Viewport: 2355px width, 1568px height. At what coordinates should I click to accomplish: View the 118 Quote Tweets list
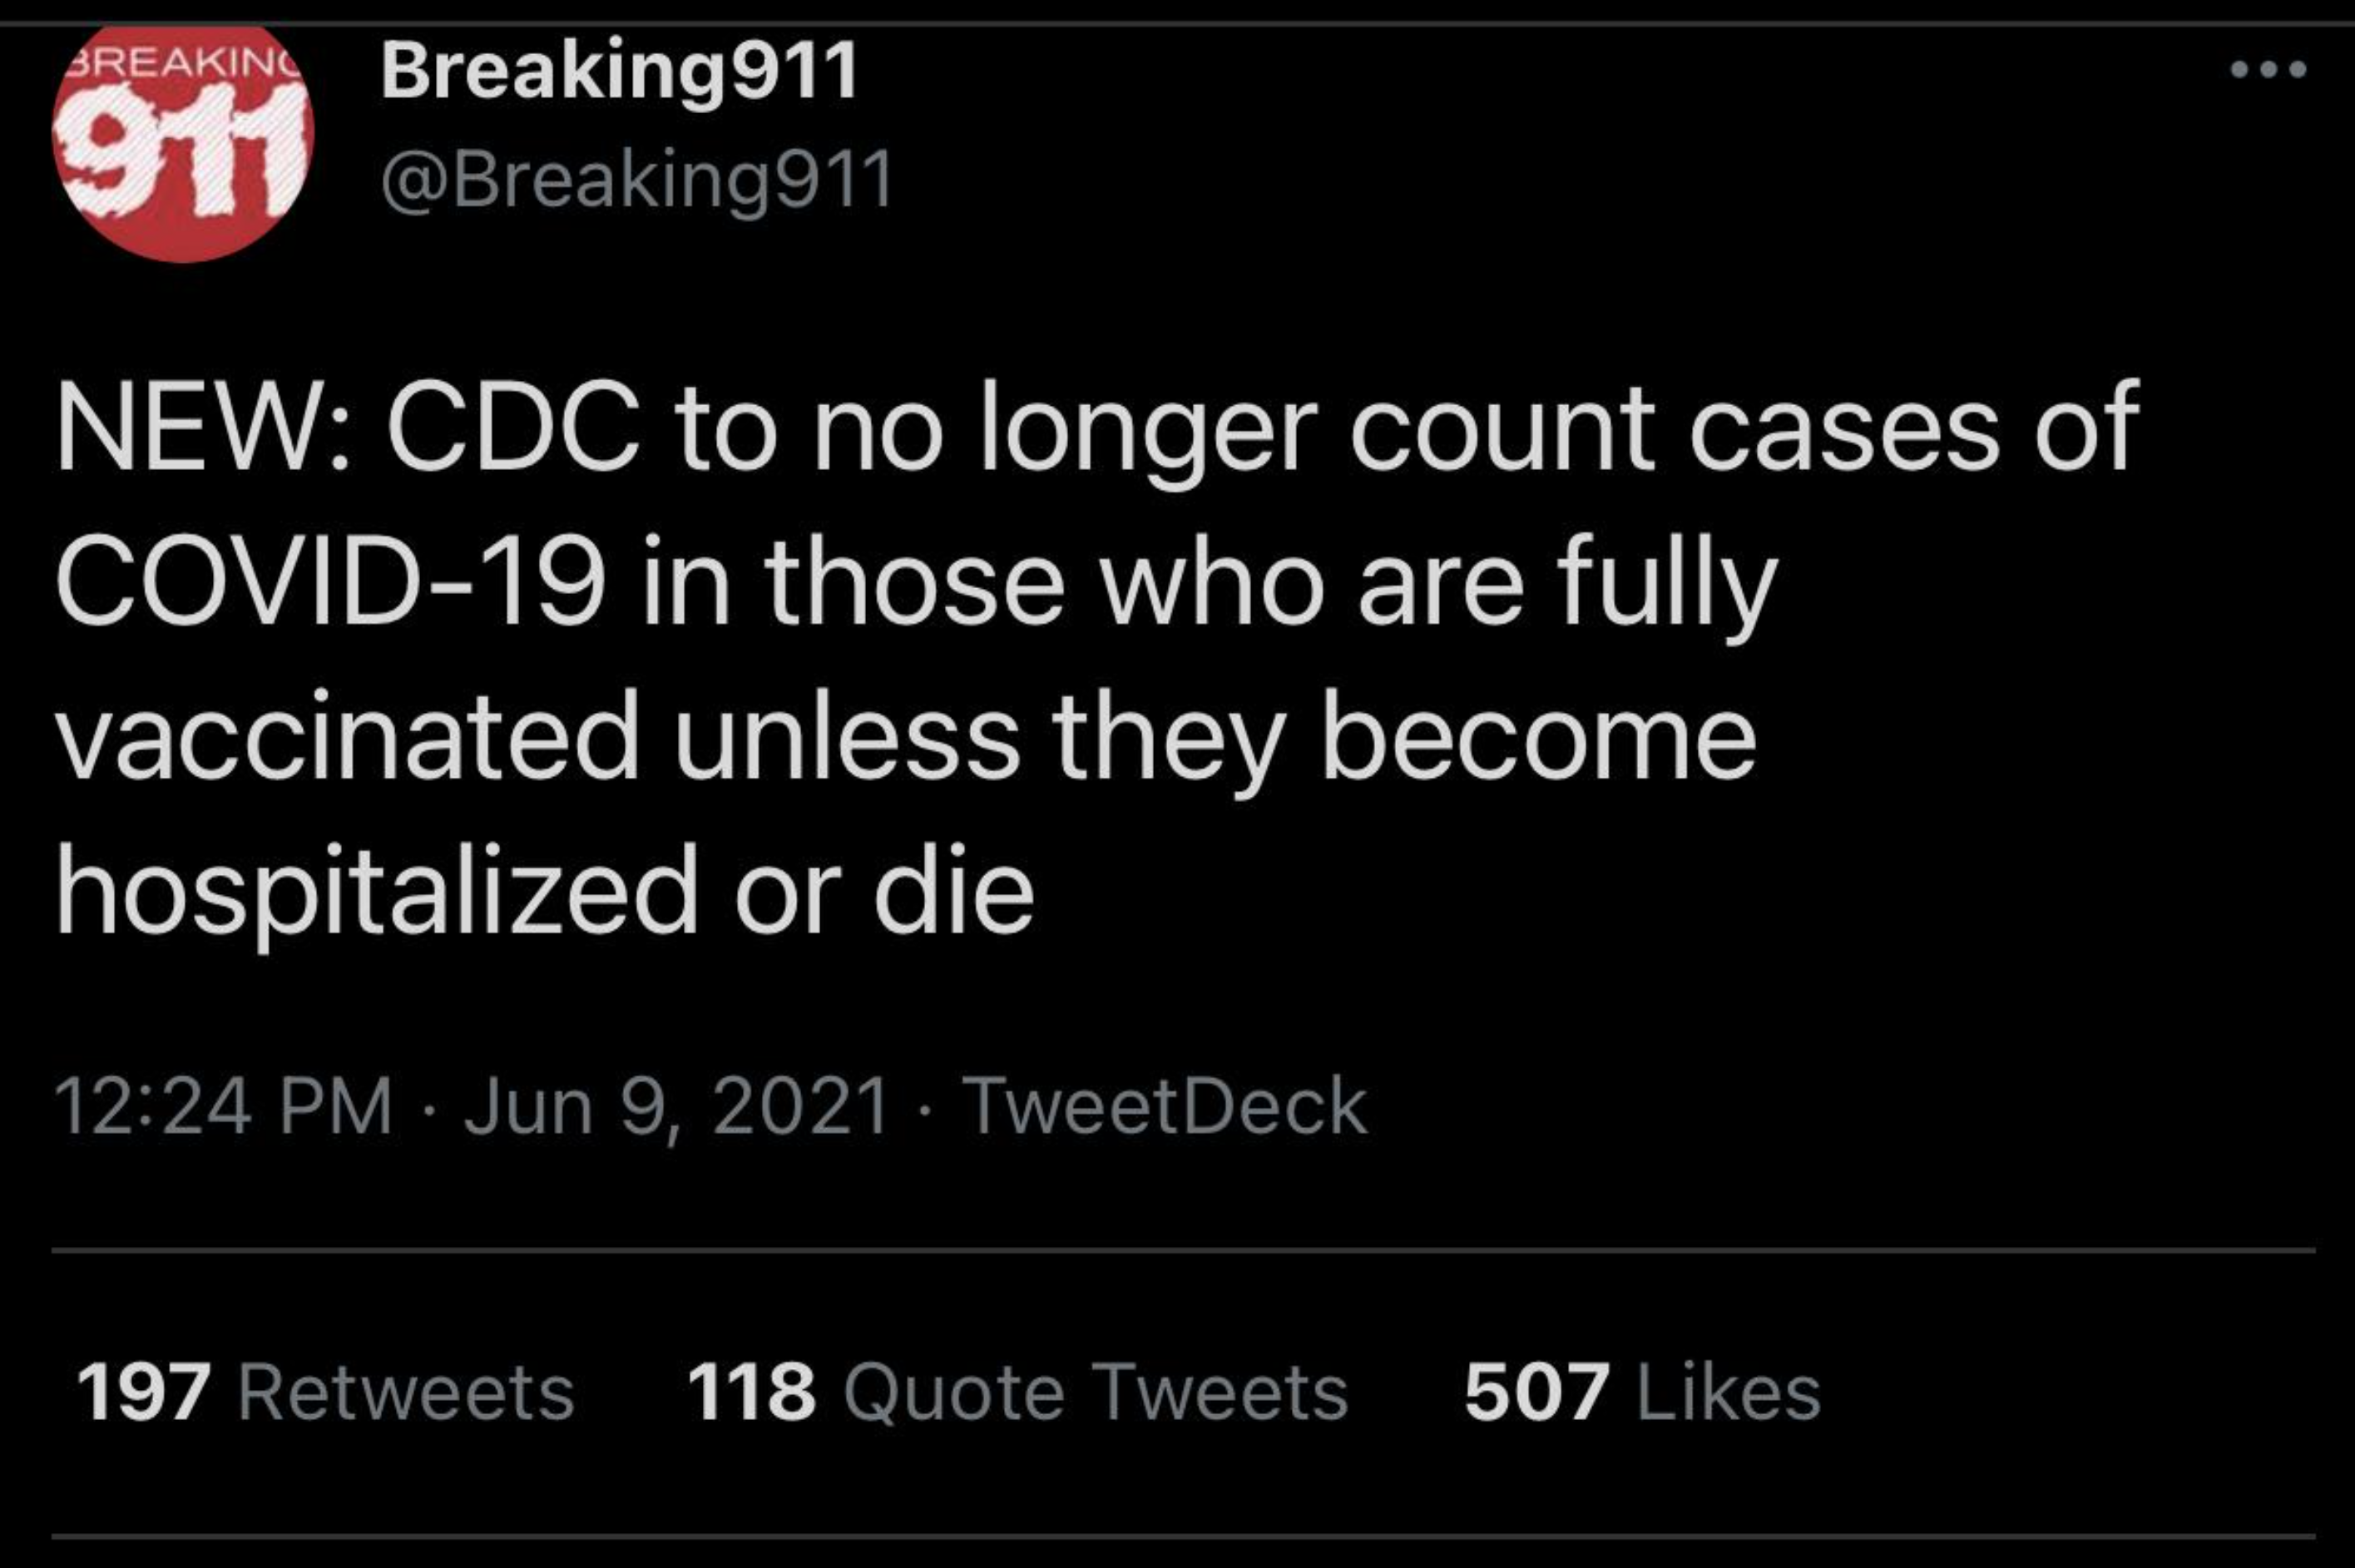click(1017, 1392)
